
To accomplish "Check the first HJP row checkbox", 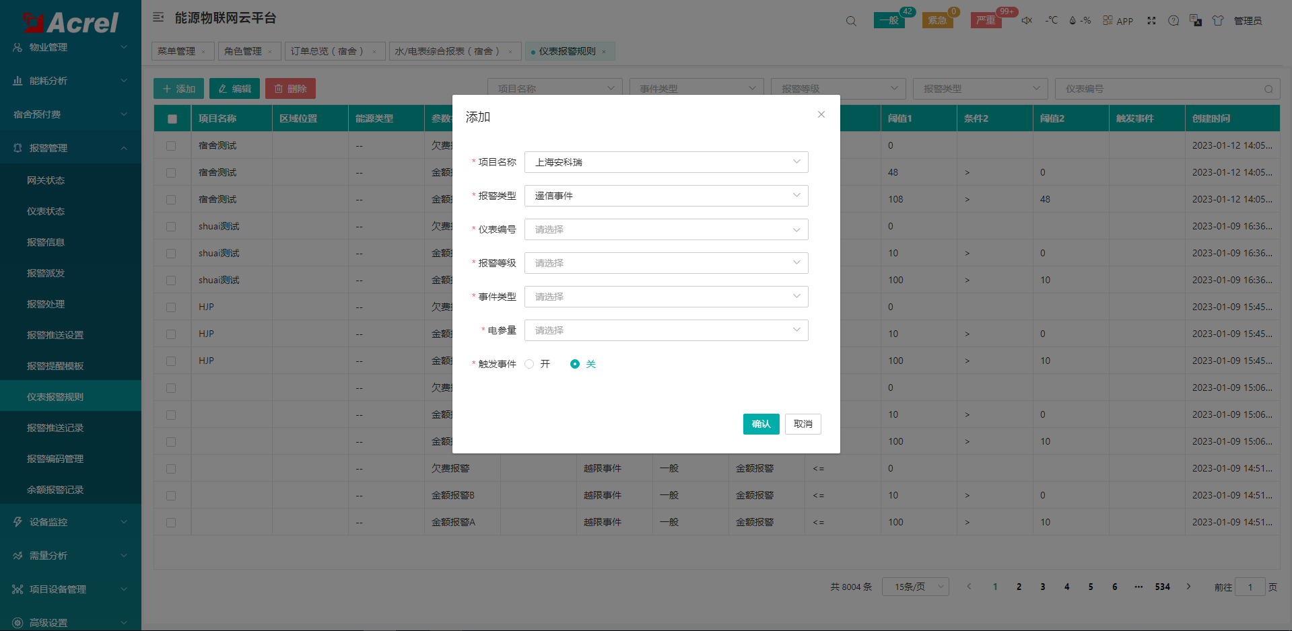I will click(x=171, y=307).
